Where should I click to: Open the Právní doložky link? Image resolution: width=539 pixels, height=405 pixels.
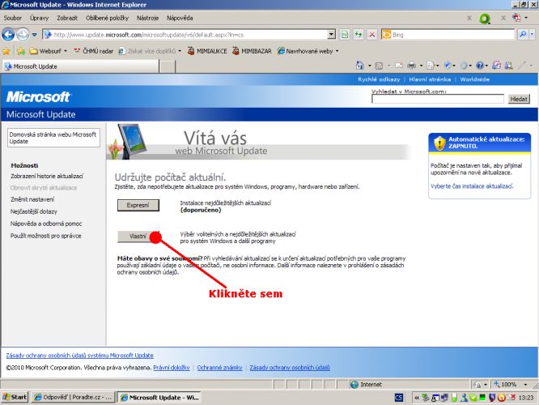point(172,368)
